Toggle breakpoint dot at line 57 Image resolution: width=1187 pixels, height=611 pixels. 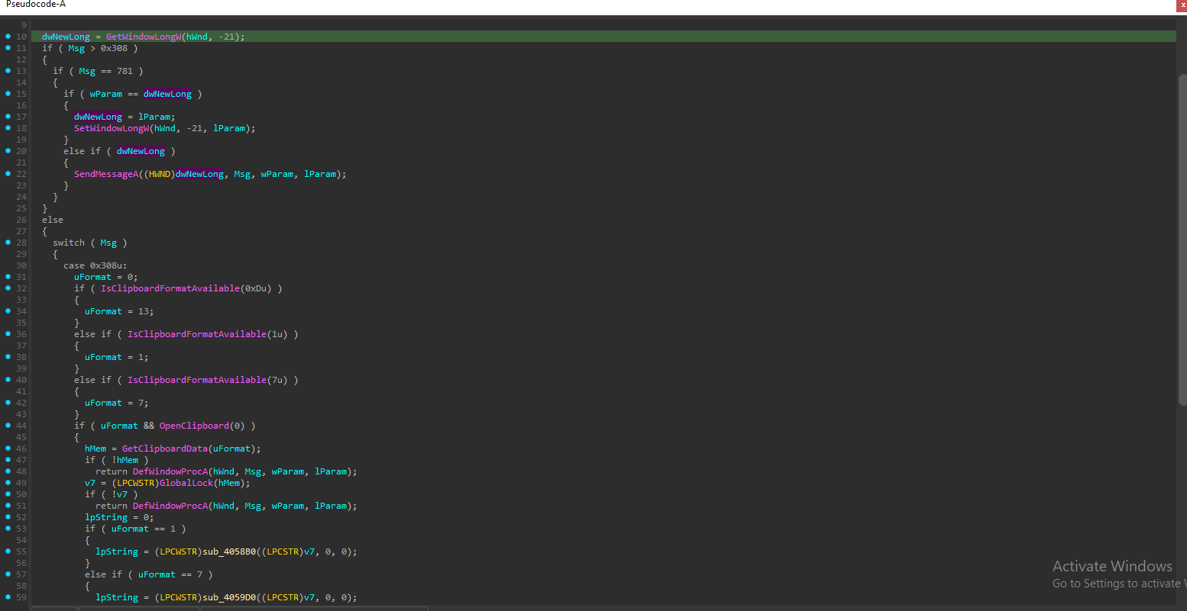coord(8,574)
